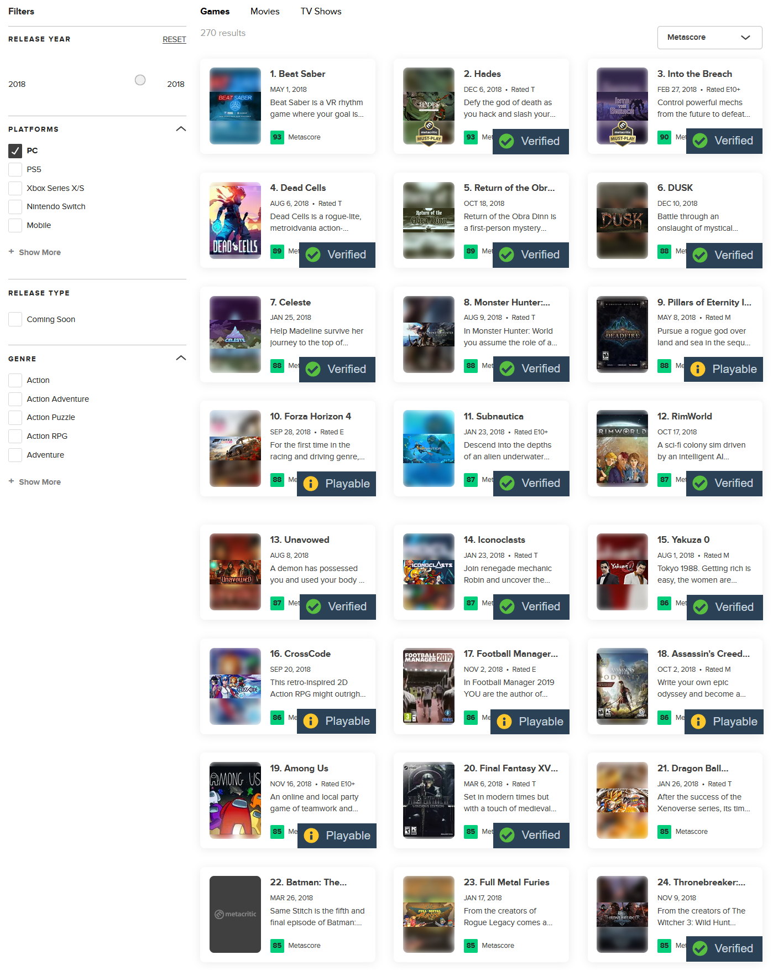Switch to the Movies tab
The image size is (773, 970).
tap(265, 11)
